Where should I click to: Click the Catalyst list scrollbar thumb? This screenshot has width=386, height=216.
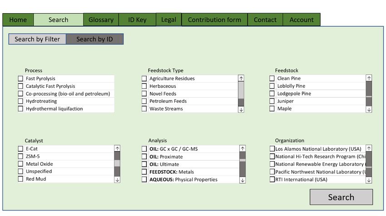pos(117,163)
